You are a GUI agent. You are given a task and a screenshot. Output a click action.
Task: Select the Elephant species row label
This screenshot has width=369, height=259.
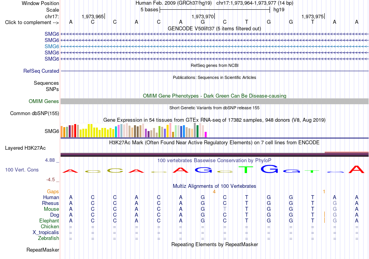click(x=49, y=221)
